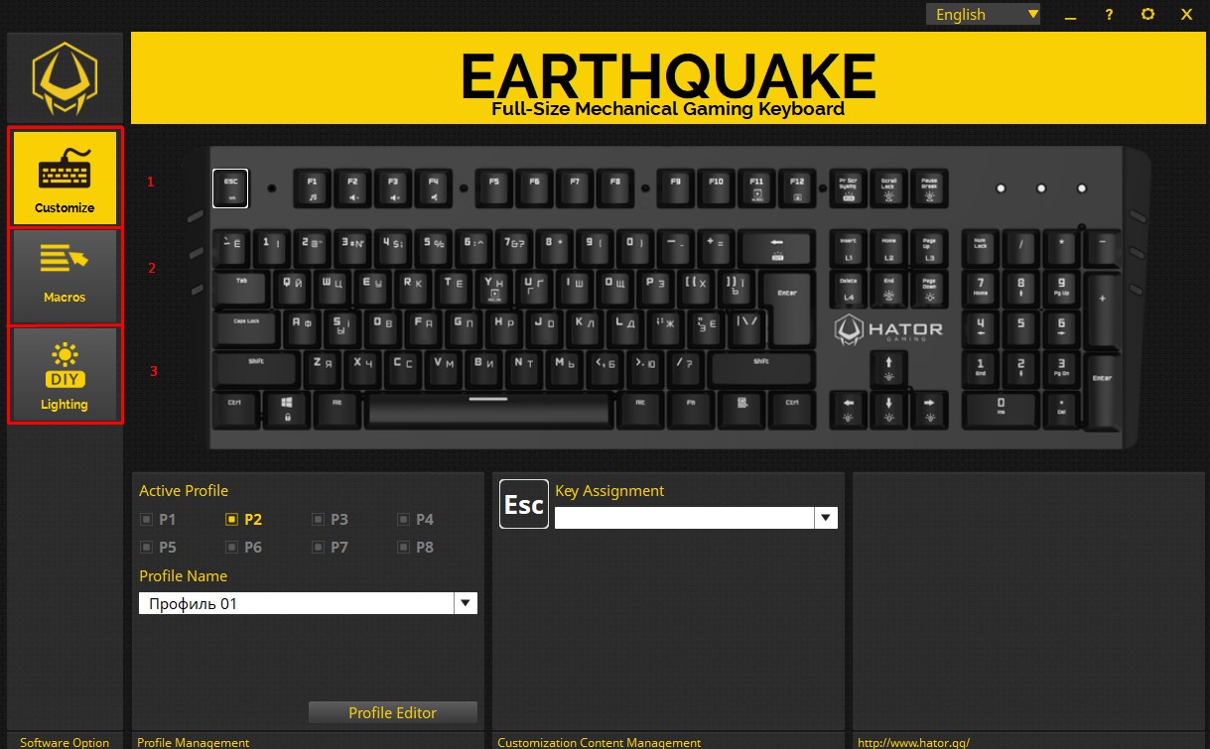Image resolution: width=1210 pixels, height=749 pixels.
Task: Open the Profile Editor
Action: (x=393, y=712)
